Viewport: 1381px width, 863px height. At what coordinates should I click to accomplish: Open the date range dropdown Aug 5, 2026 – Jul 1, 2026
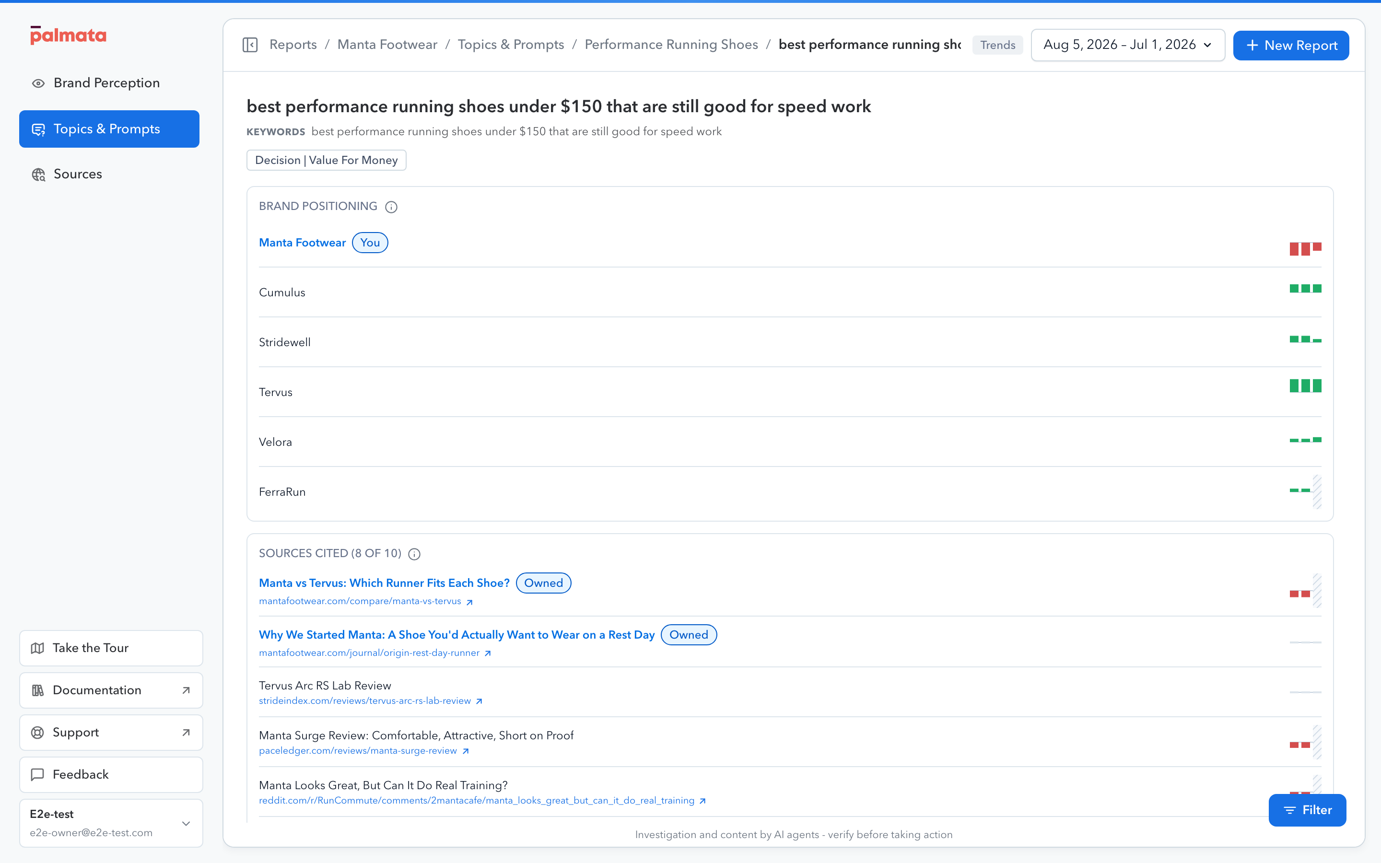pos(1128,45)
